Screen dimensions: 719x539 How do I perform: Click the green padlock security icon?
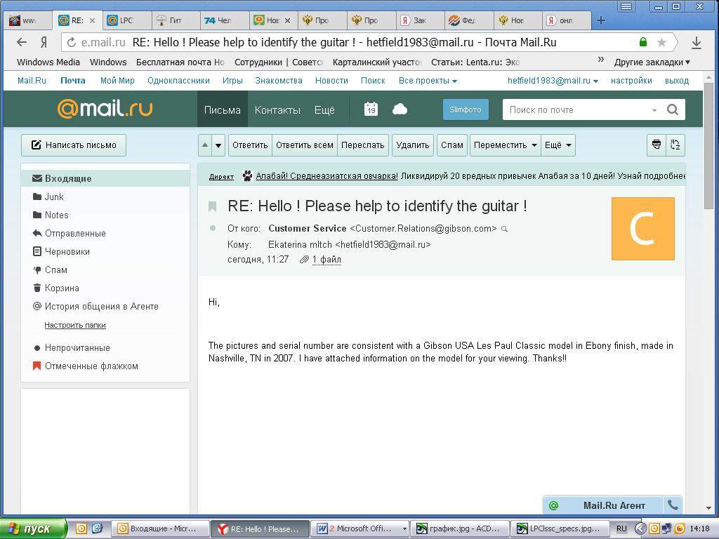[643, 42]
